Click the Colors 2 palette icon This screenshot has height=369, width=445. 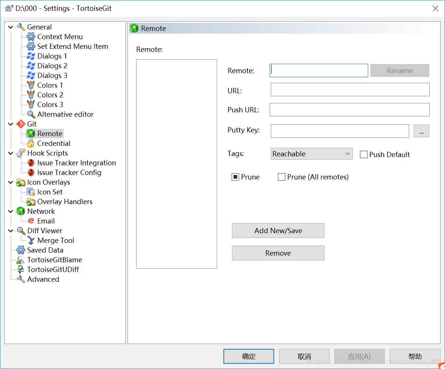point(31,95)
